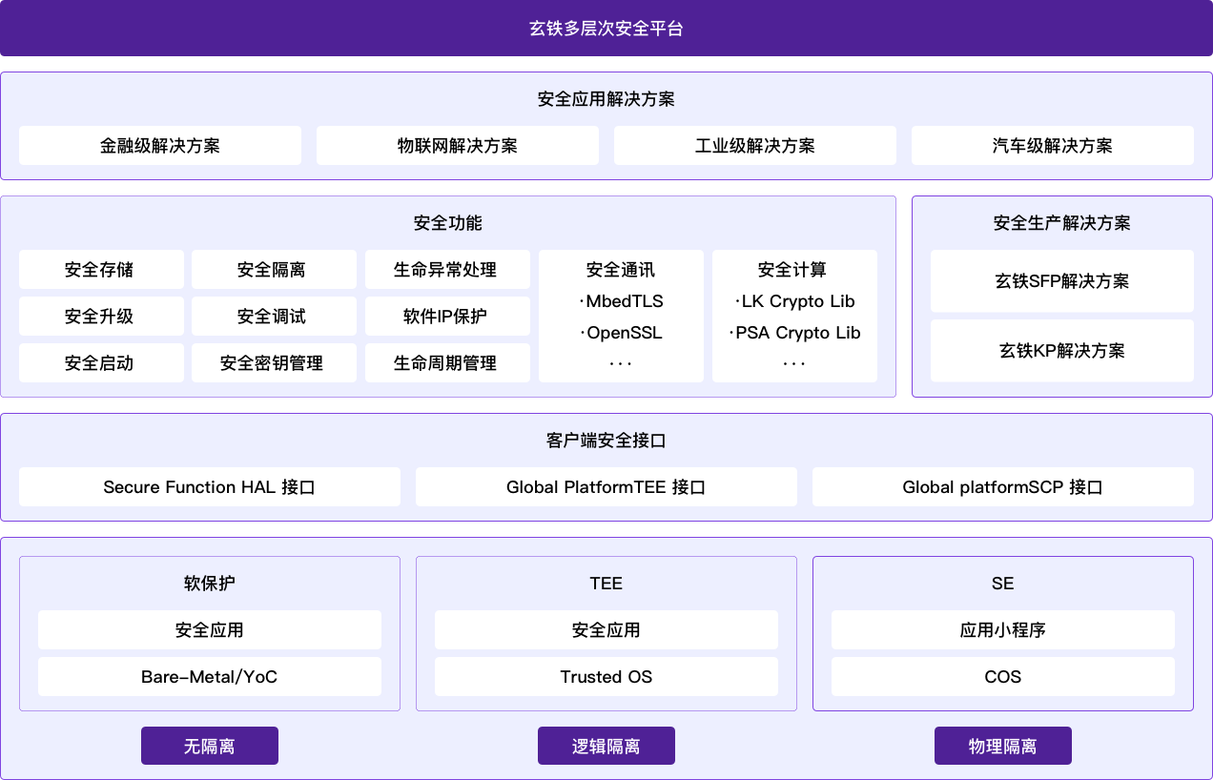Select the 软保护 panel title
The image size is (1213, 780).
pos(210,584)
